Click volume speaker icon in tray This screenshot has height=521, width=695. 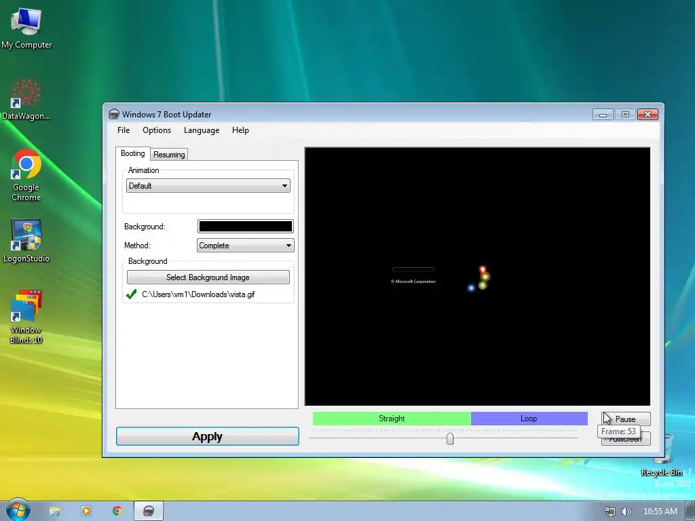[626, 512]
